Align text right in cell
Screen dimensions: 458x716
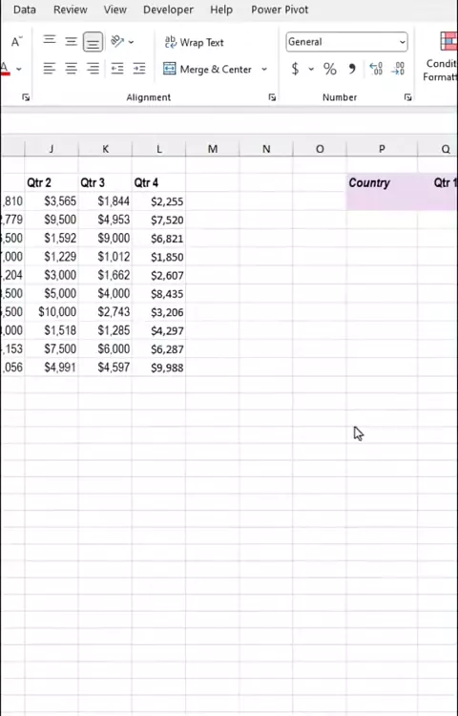pyautogui.click(x=93, y=69)
